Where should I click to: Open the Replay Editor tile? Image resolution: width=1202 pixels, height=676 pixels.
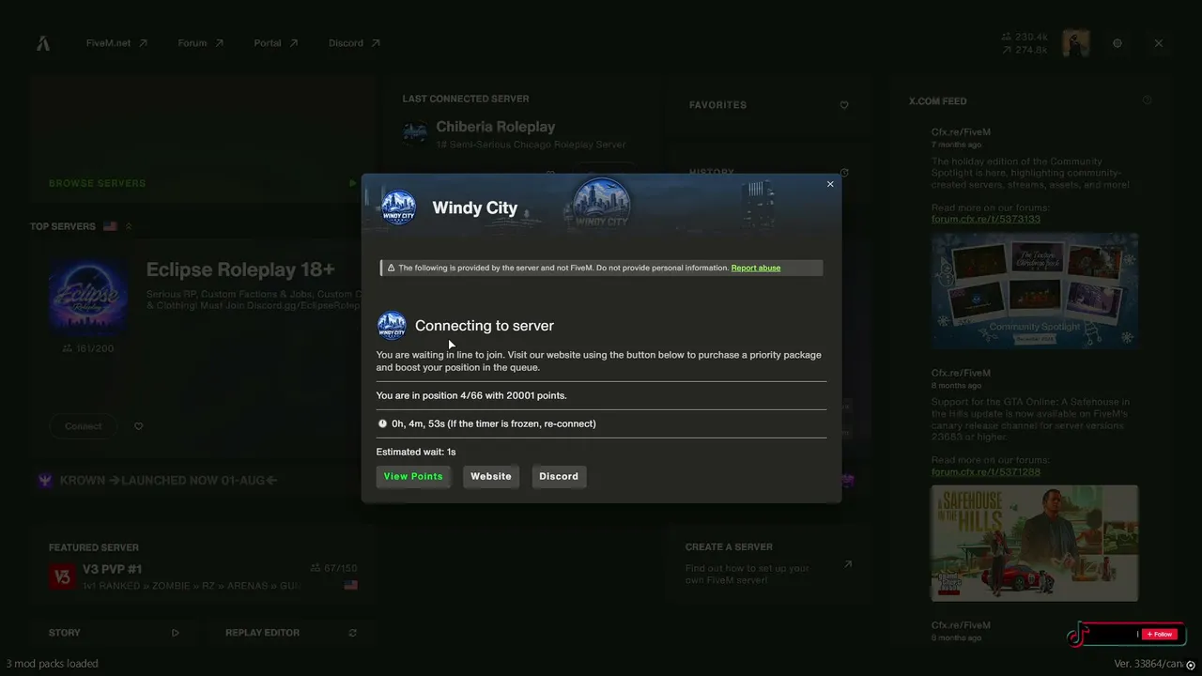coord(291,633)
